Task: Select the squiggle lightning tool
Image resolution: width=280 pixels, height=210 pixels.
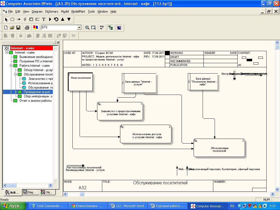Action: click(25, 19)
